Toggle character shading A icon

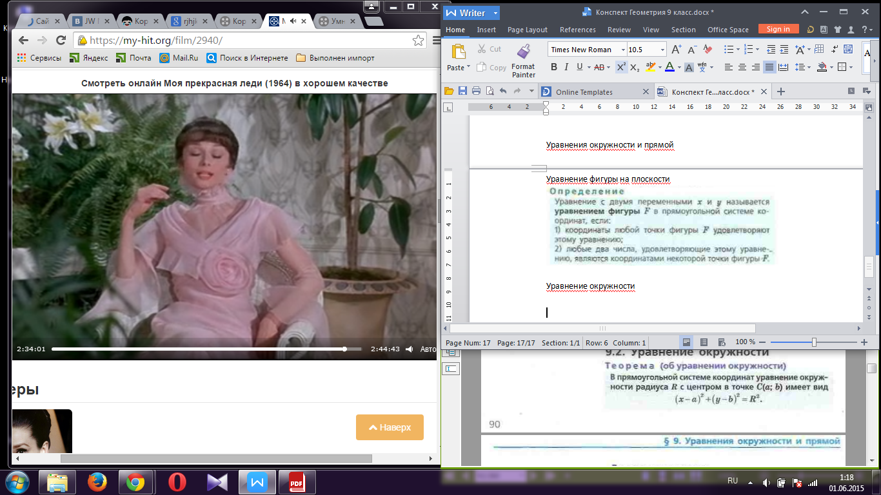point(689,67)
